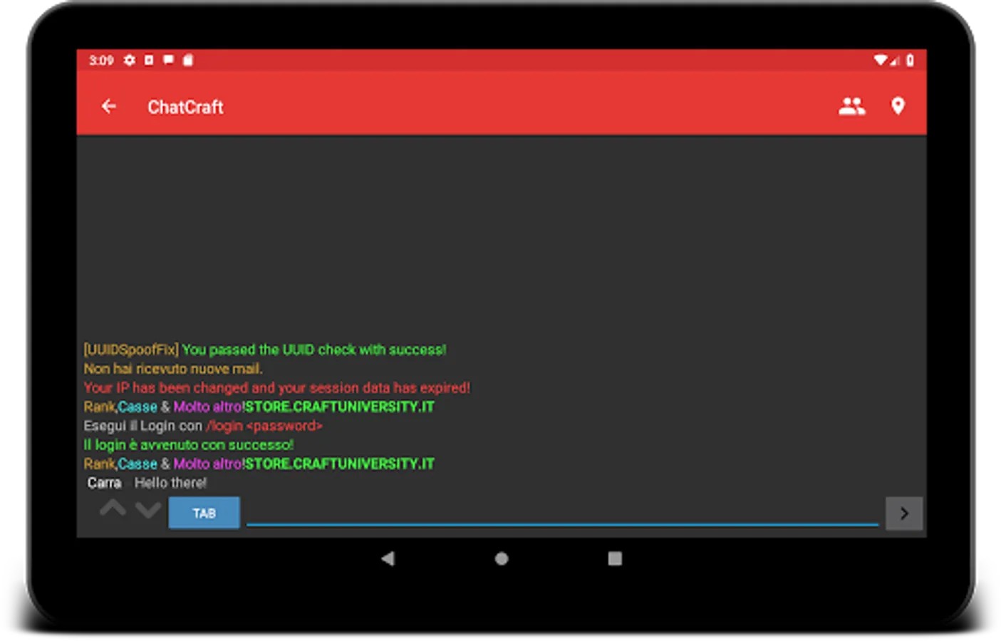
Task: Open the location pin icon
Action: (898, 107)
